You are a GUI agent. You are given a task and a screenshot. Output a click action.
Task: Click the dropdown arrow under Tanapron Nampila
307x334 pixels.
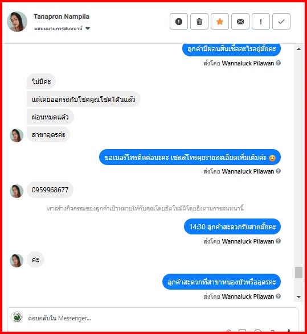point(88,28)
